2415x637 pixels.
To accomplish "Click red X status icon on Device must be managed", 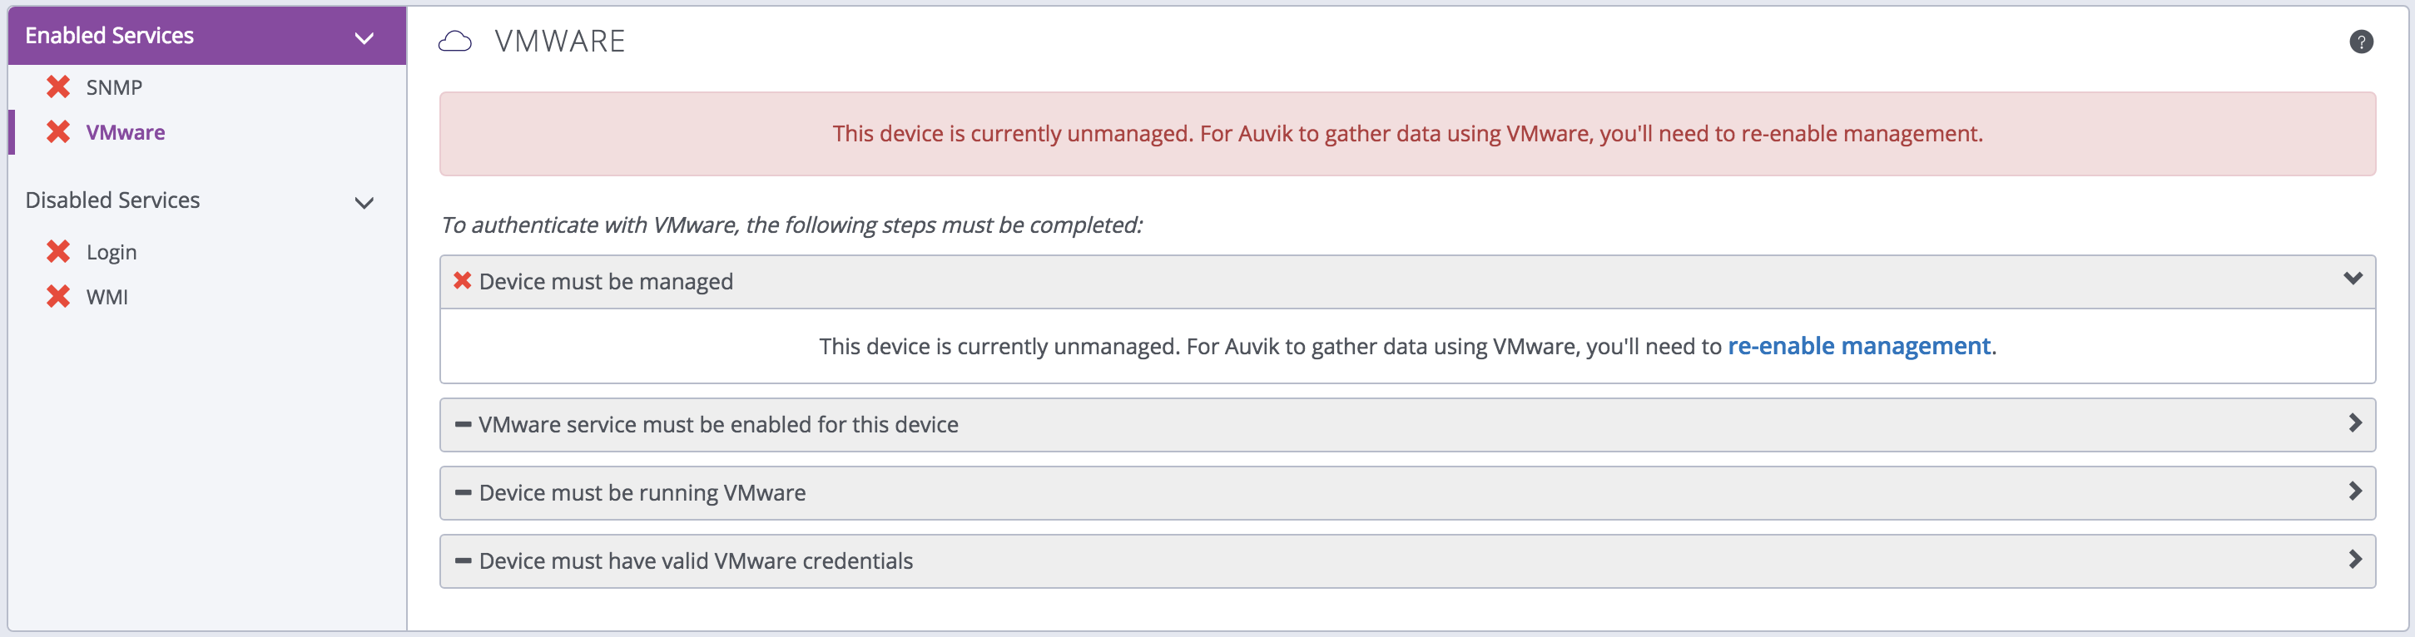I will click(462, 281).
